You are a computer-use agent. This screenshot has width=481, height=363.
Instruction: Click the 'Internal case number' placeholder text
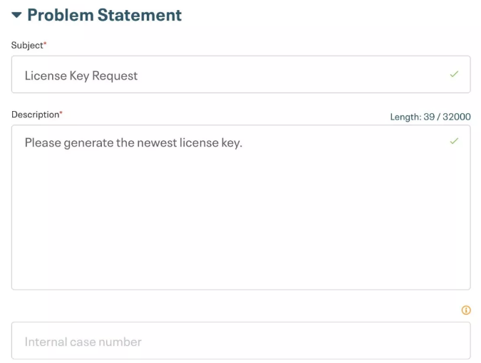click(x=83, y=342)
